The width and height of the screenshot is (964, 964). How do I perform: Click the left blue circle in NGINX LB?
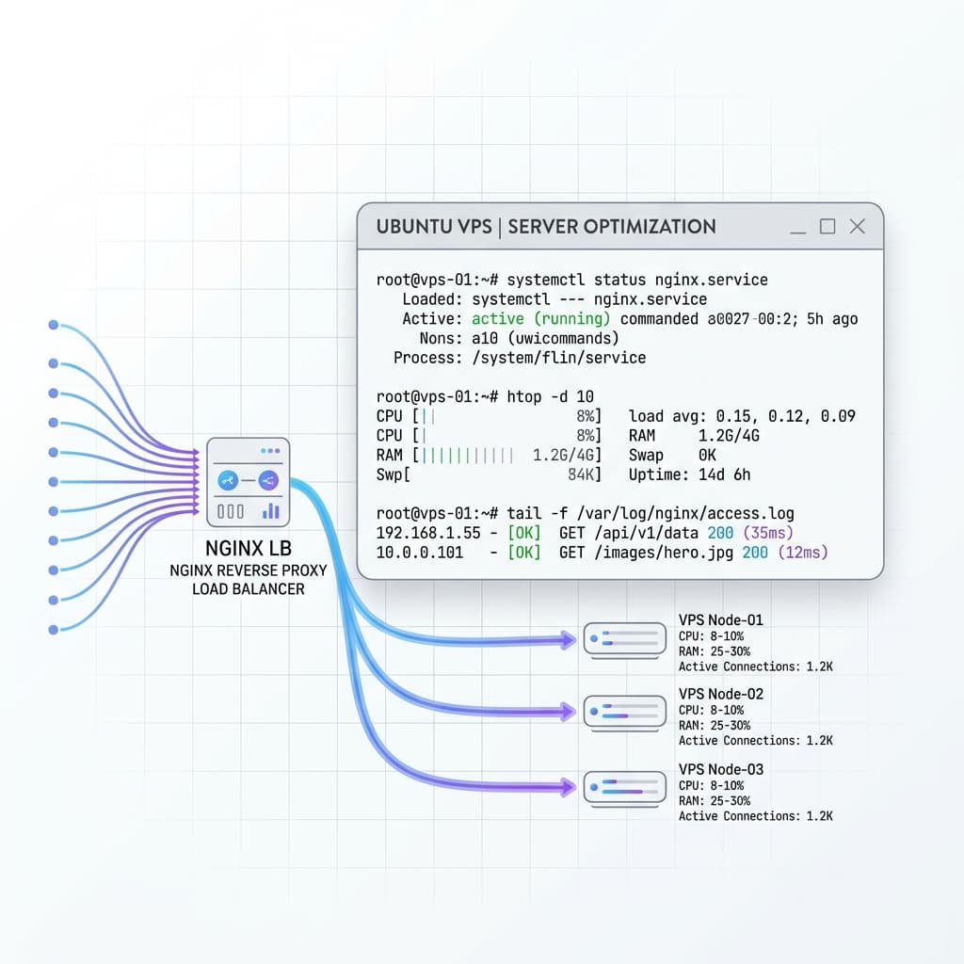tap(228, 480)
